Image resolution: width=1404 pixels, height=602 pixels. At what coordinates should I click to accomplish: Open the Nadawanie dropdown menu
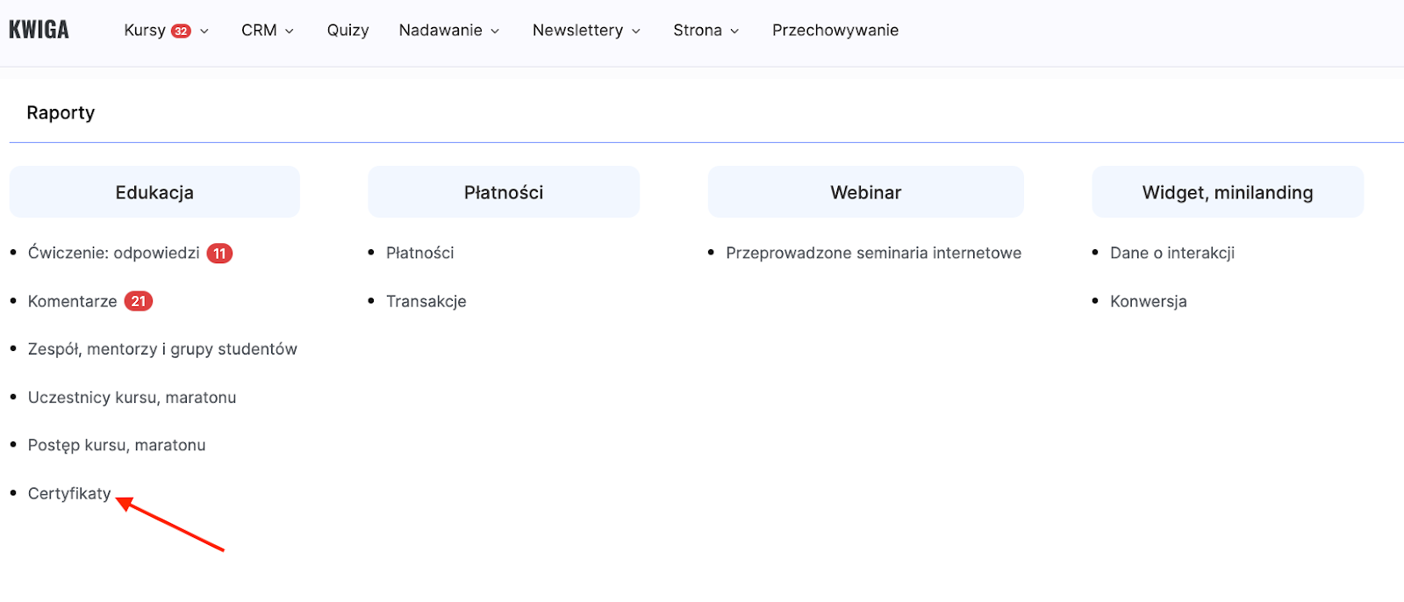[x=448, y=31]
